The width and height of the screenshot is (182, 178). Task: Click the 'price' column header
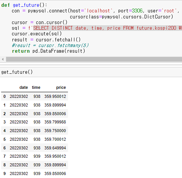tap(61, 87)
